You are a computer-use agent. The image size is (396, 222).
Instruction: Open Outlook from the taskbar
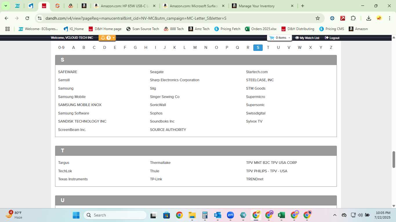click(217, 215)
